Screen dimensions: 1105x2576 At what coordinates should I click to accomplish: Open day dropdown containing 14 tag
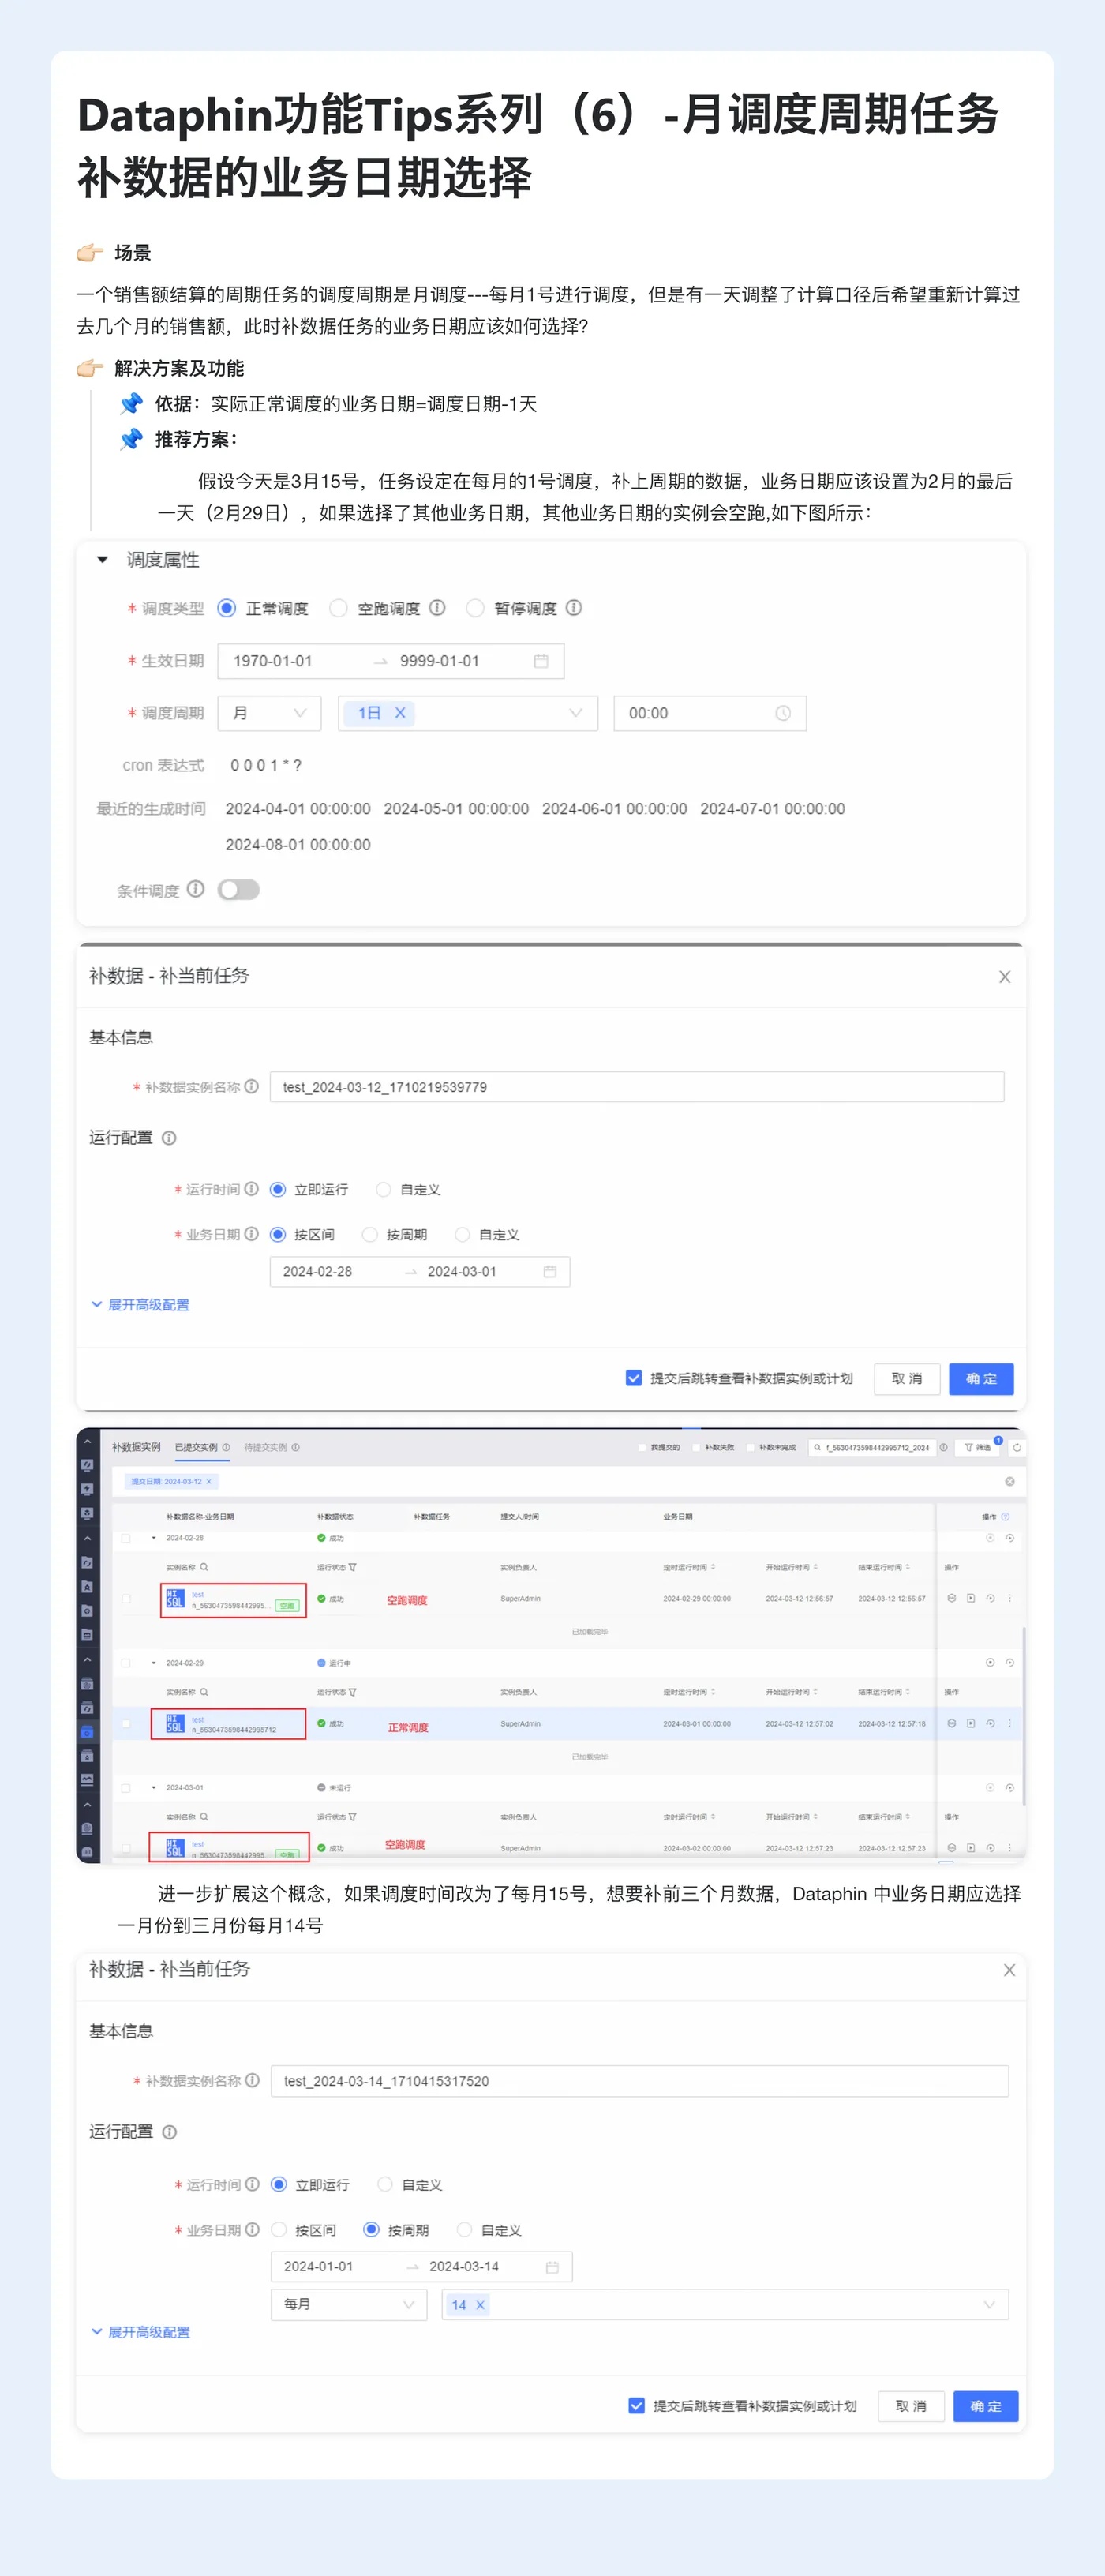point(725,2304)
